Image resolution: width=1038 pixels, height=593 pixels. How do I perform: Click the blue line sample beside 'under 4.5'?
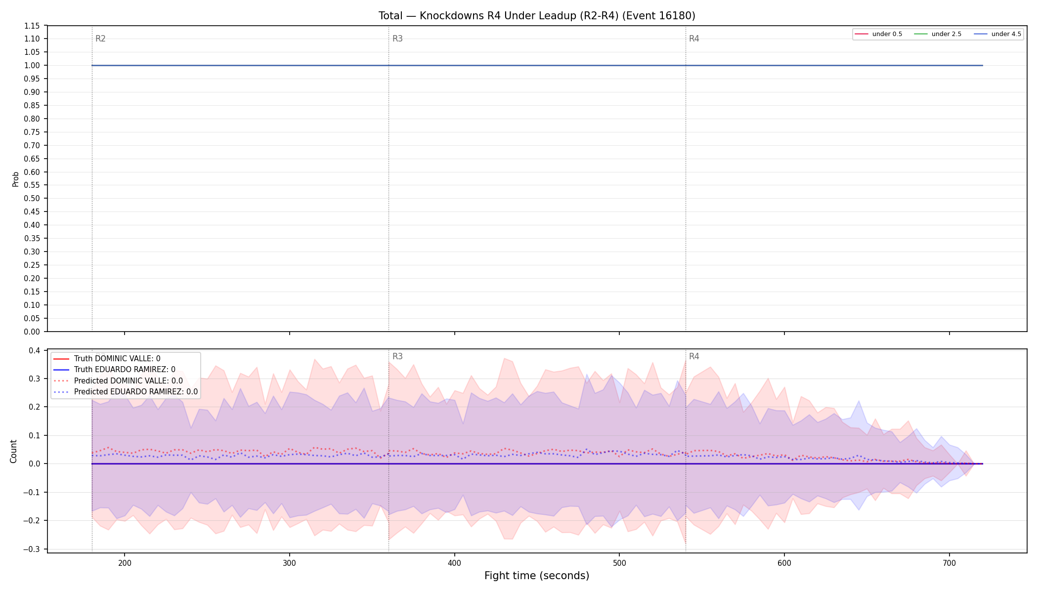(x=981, y=34)
